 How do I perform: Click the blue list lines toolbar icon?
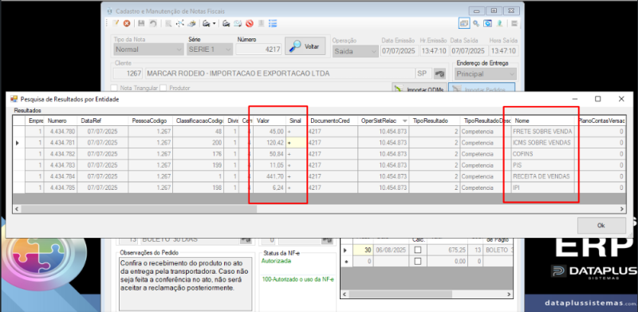[x=273, y=24]
